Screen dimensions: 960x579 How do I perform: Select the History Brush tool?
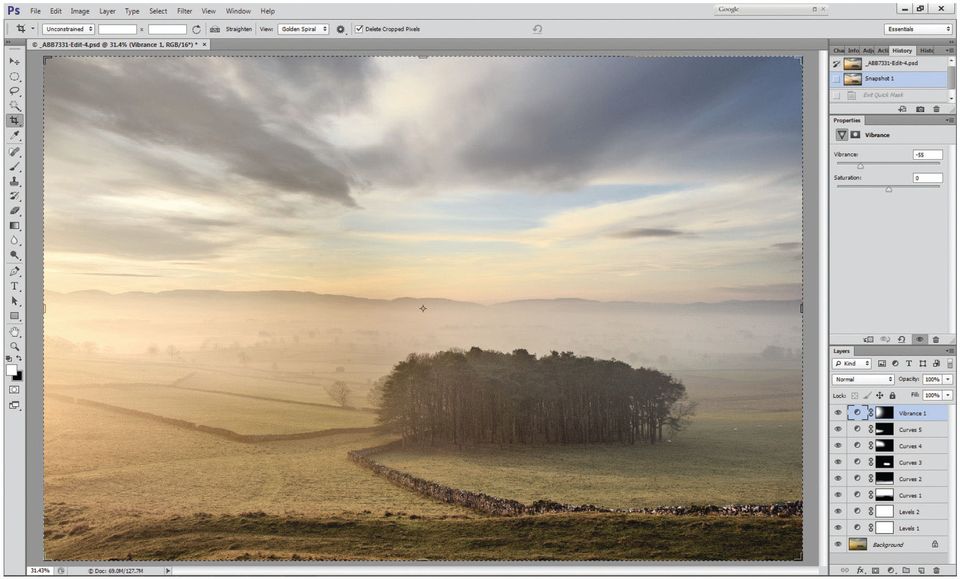[14, 196]
